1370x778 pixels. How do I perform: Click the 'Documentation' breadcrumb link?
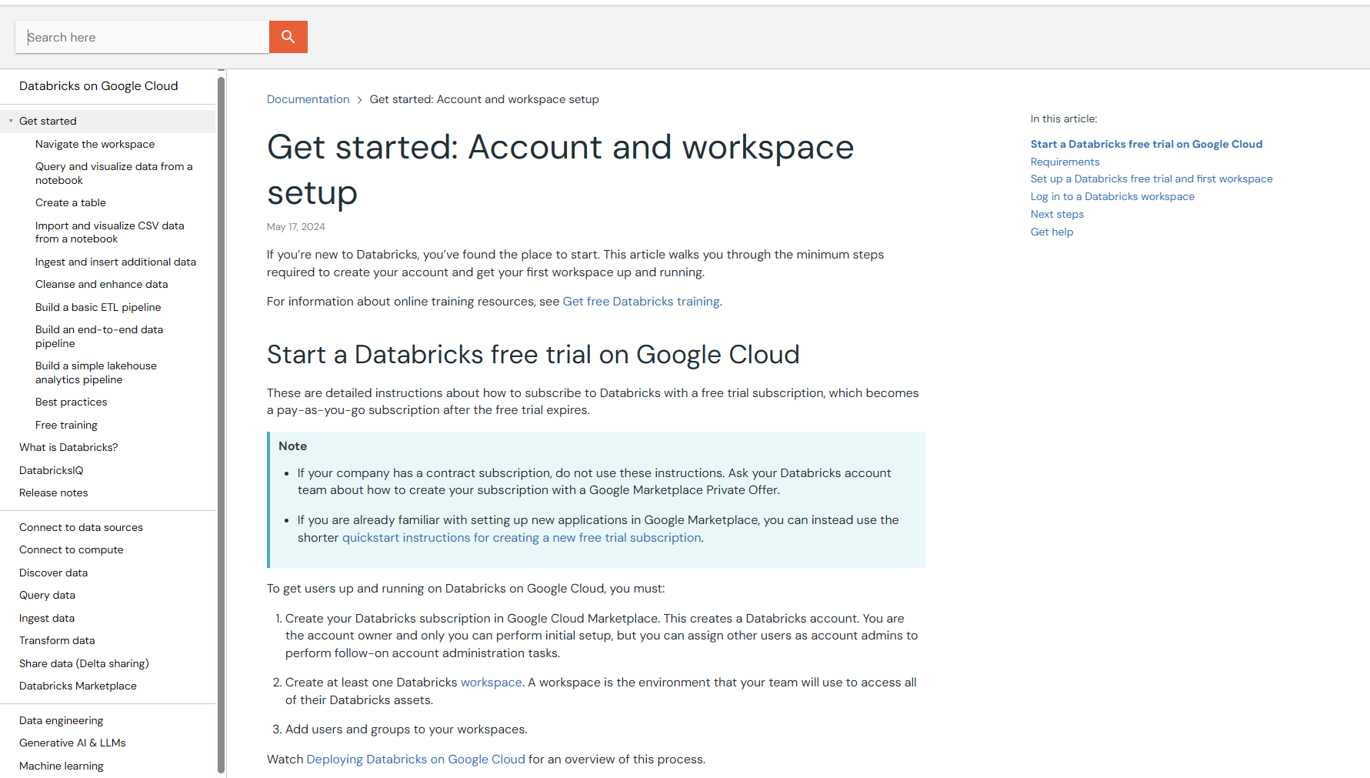pyautogui.click(x=308, y=99)
